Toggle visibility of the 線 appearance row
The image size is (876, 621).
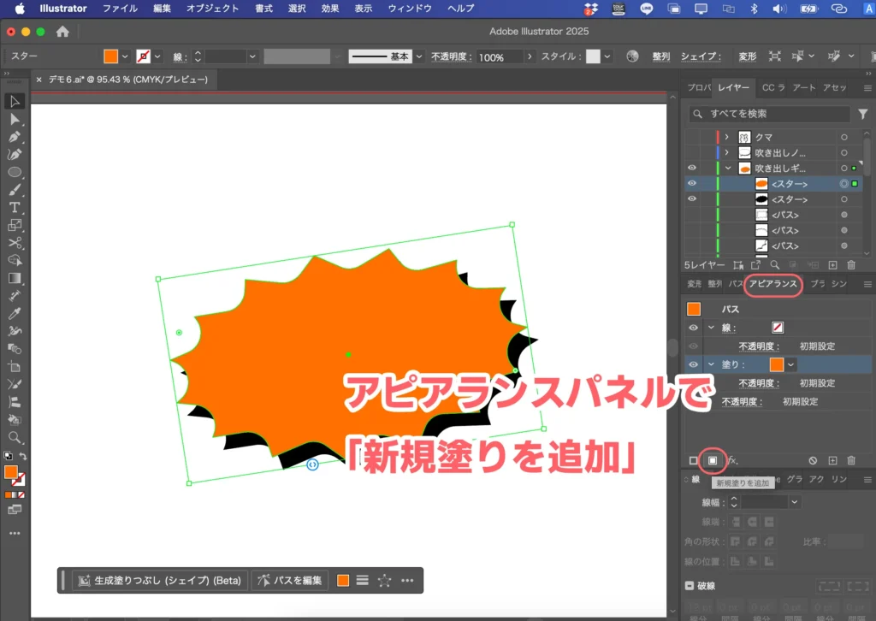693,328
